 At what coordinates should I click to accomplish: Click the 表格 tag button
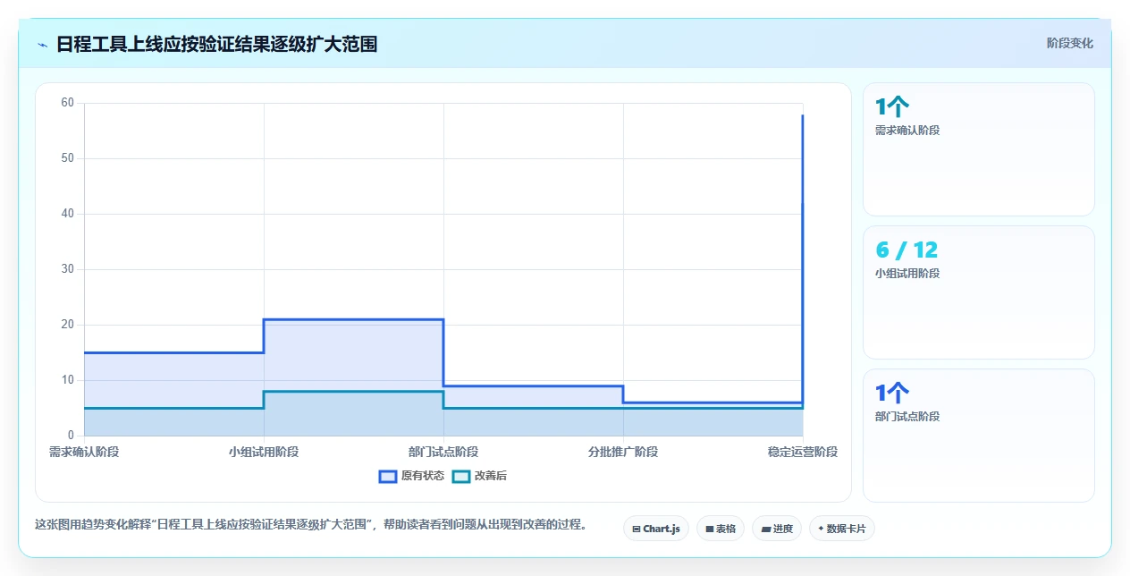pyautogui.click(x=721, y=529)
